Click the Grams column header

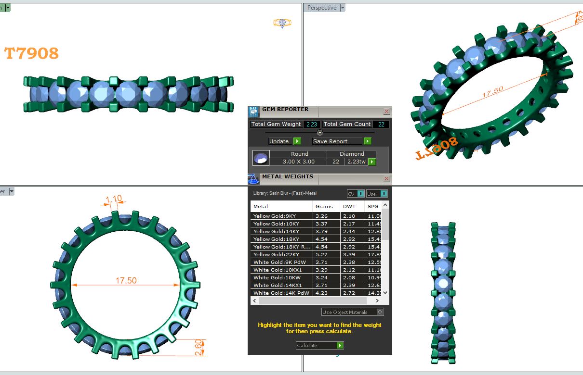[x=324, y=206]
